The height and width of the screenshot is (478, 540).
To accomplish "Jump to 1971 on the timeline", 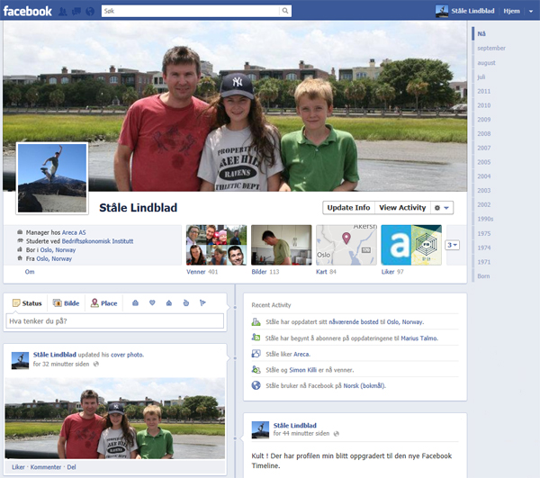I will (x=484, y=262).
